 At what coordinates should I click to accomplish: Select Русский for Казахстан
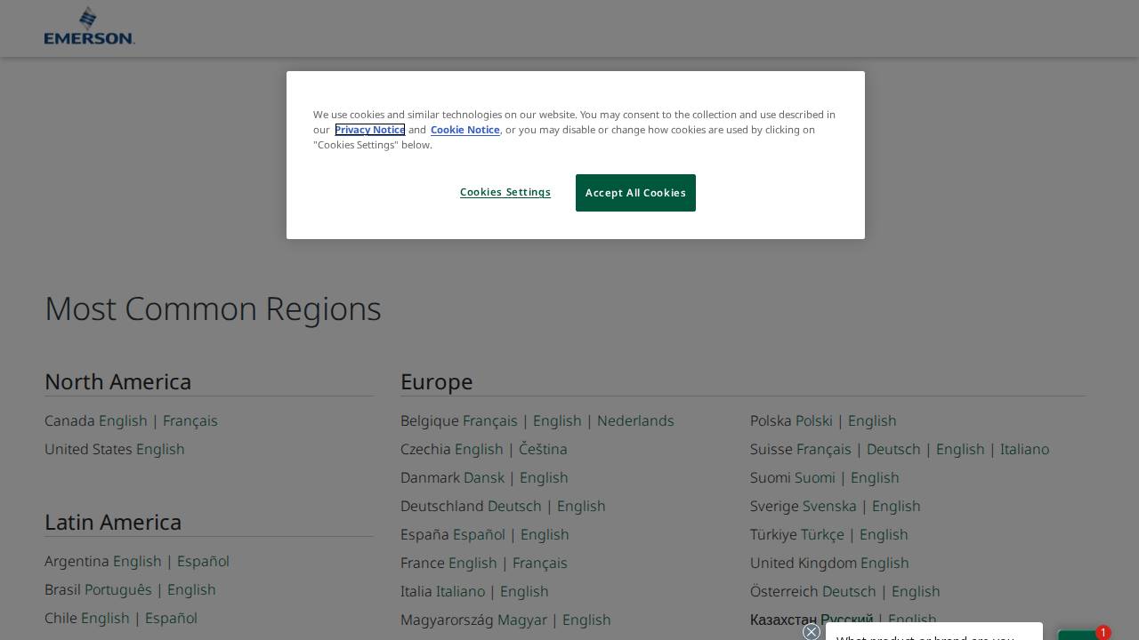(x=845, y=620)
